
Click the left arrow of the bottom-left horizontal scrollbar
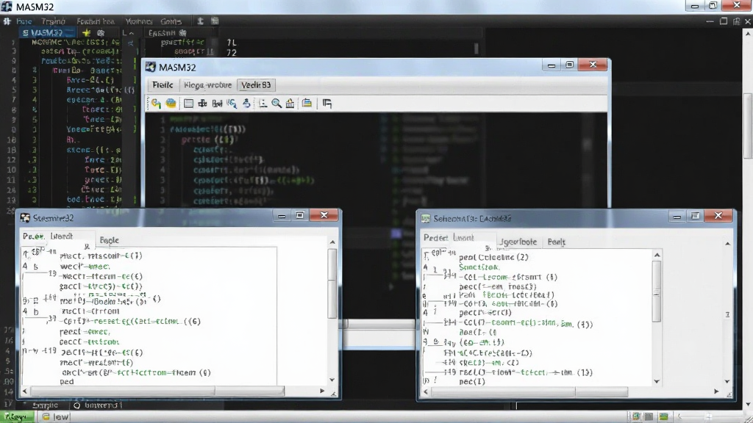(25, 391)
